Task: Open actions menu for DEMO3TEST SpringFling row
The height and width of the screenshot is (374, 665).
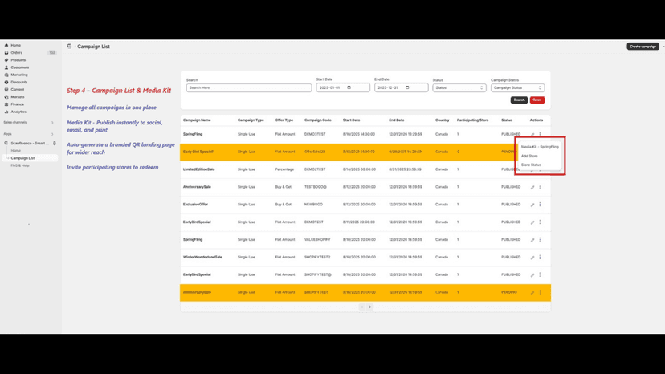Action: pyautogui.click(x=540, y=134)
